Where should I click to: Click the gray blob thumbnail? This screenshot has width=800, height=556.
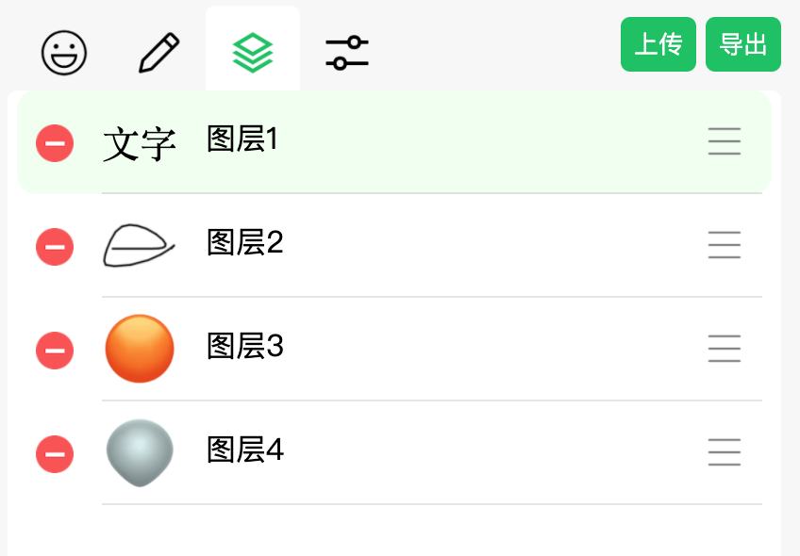140,452
